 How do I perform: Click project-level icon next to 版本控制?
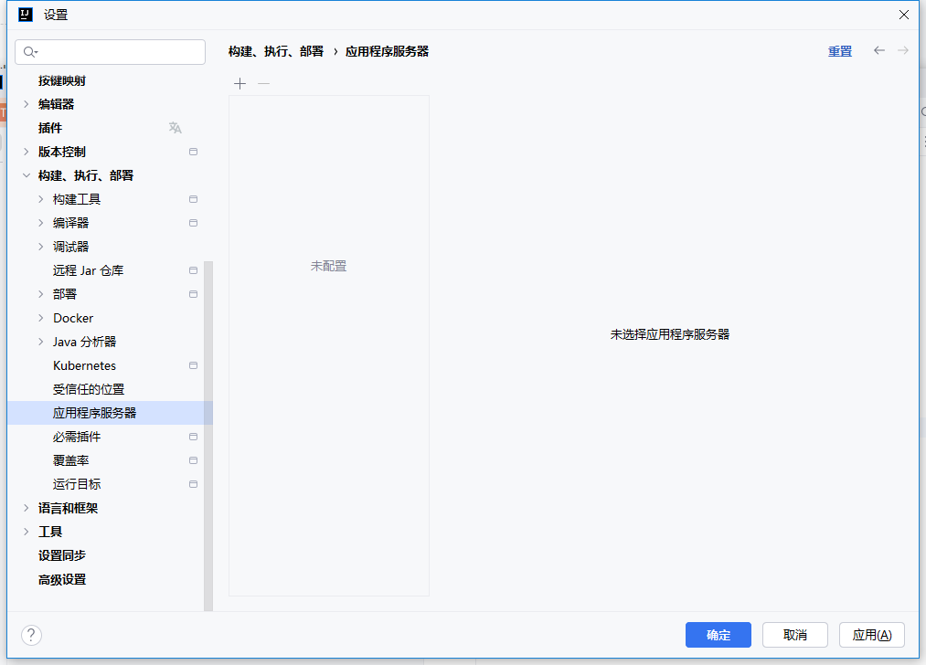(193, 152)
